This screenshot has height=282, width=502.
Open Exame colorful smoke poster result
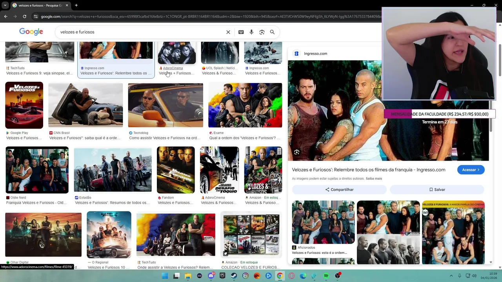coord(245,105)
